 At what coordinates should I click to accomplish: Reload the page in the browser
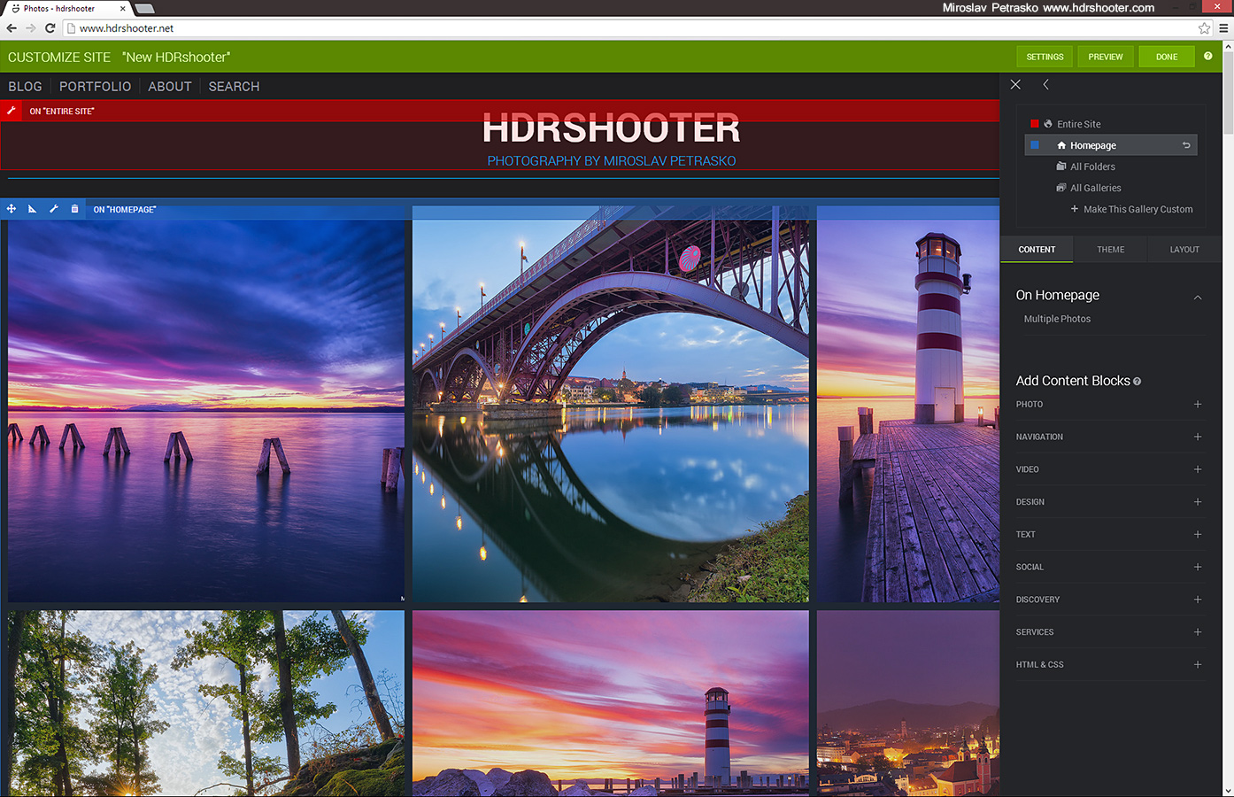50,28
